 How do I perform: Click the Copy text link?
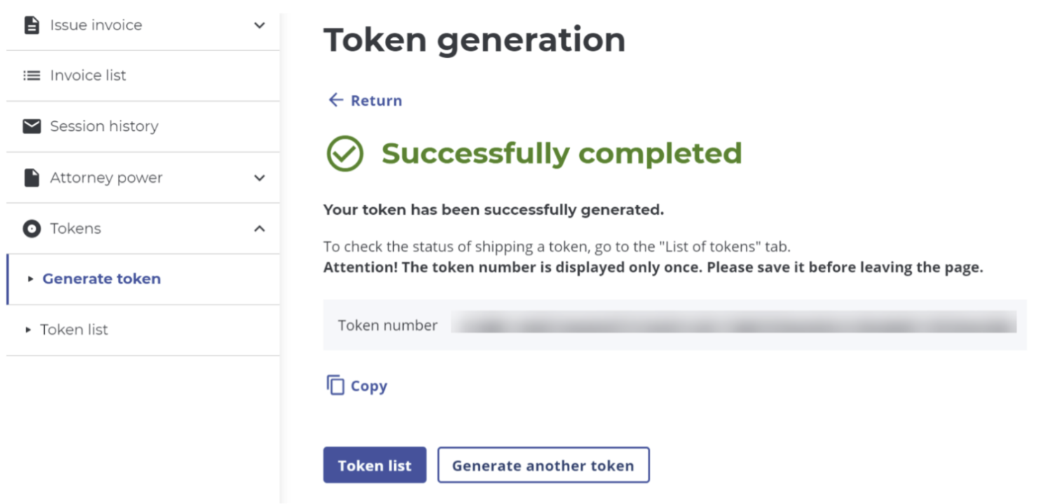click(369, 386)
